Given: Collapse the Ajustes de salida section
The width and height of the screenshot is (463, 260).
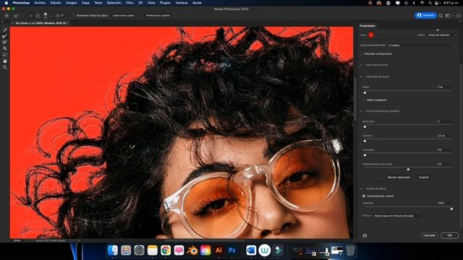Looking at the screenshot, I should pyautogui.click(x=362, y=188).
